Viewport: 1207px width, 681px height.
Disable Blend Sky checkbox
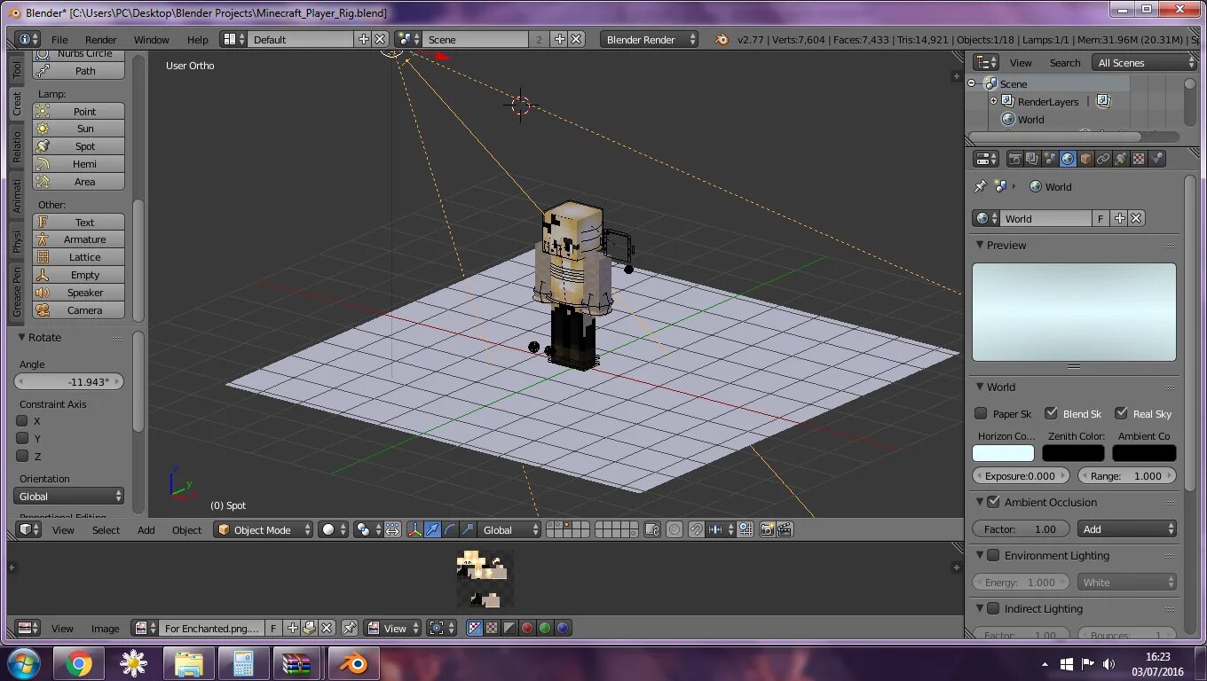(x=1051, y=413)
